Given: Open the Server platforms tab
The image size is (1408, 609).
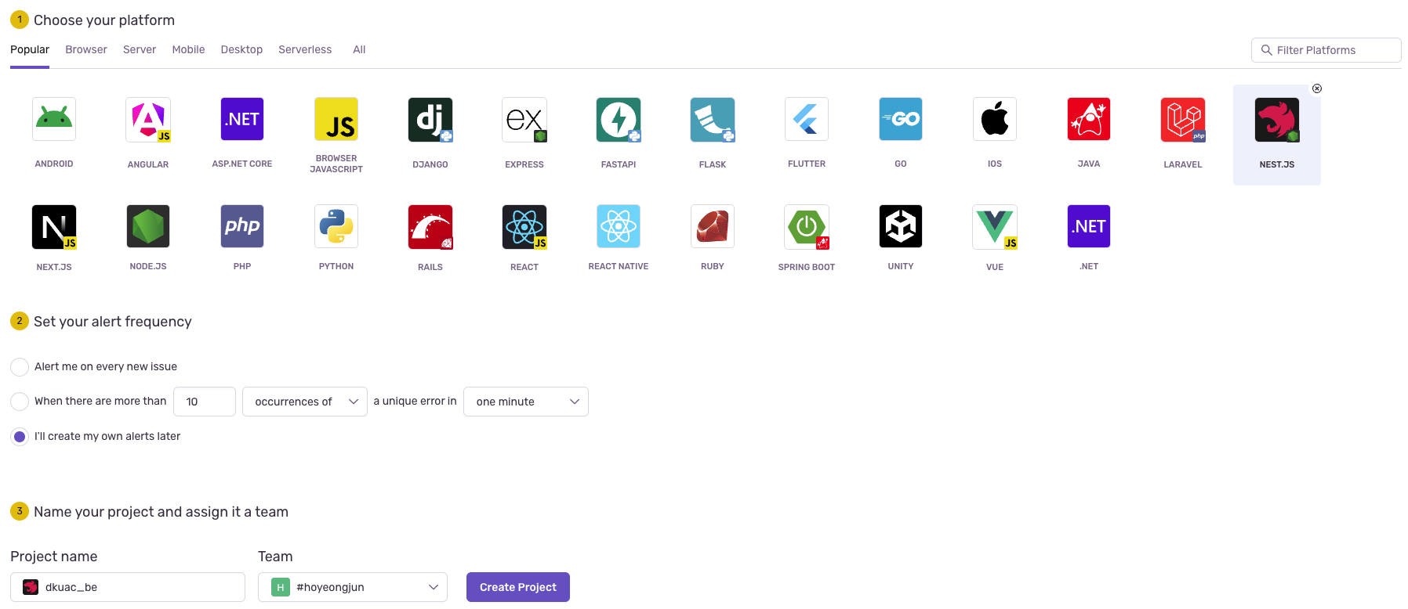Looking at the screenshot, I should click(x=140, y=49).
